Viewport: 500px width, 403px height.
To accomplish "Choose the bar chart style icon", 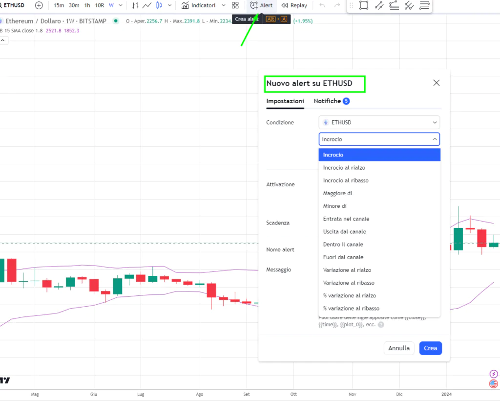I will (x=135, y=5).
